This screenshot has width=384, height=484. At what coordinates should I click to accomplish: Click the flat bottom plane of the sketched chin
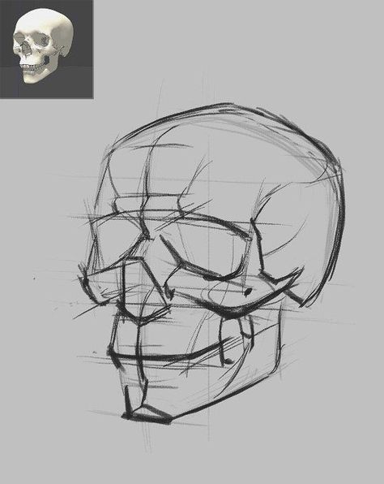147,414
